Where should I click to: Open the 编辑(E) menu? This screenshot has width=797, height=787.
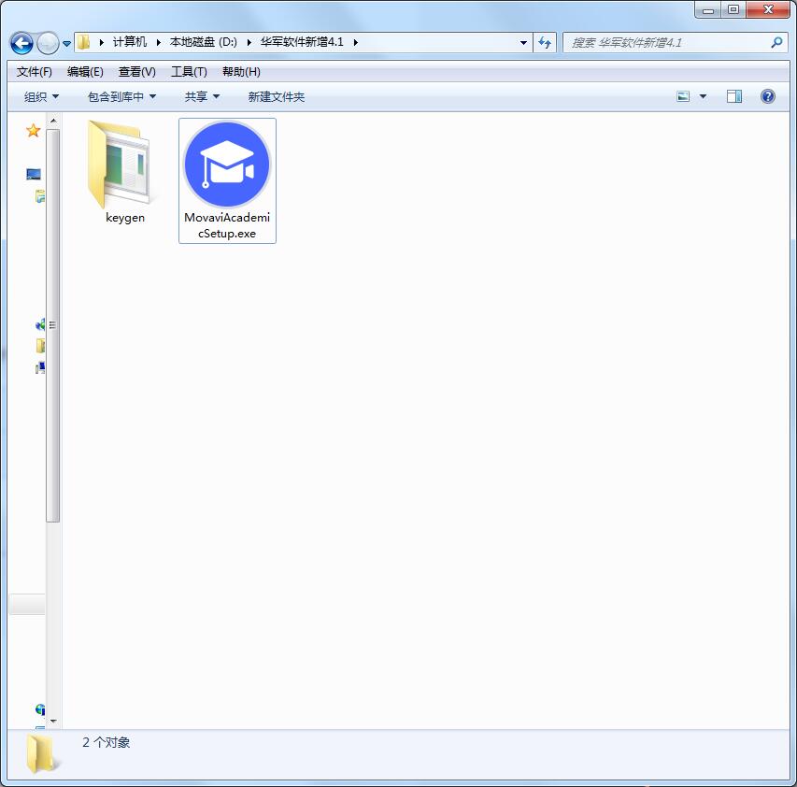point(85,72)
